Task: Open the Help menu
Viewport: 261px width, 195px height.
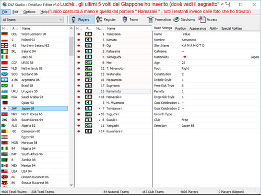Action: click(x=44, y=12)
